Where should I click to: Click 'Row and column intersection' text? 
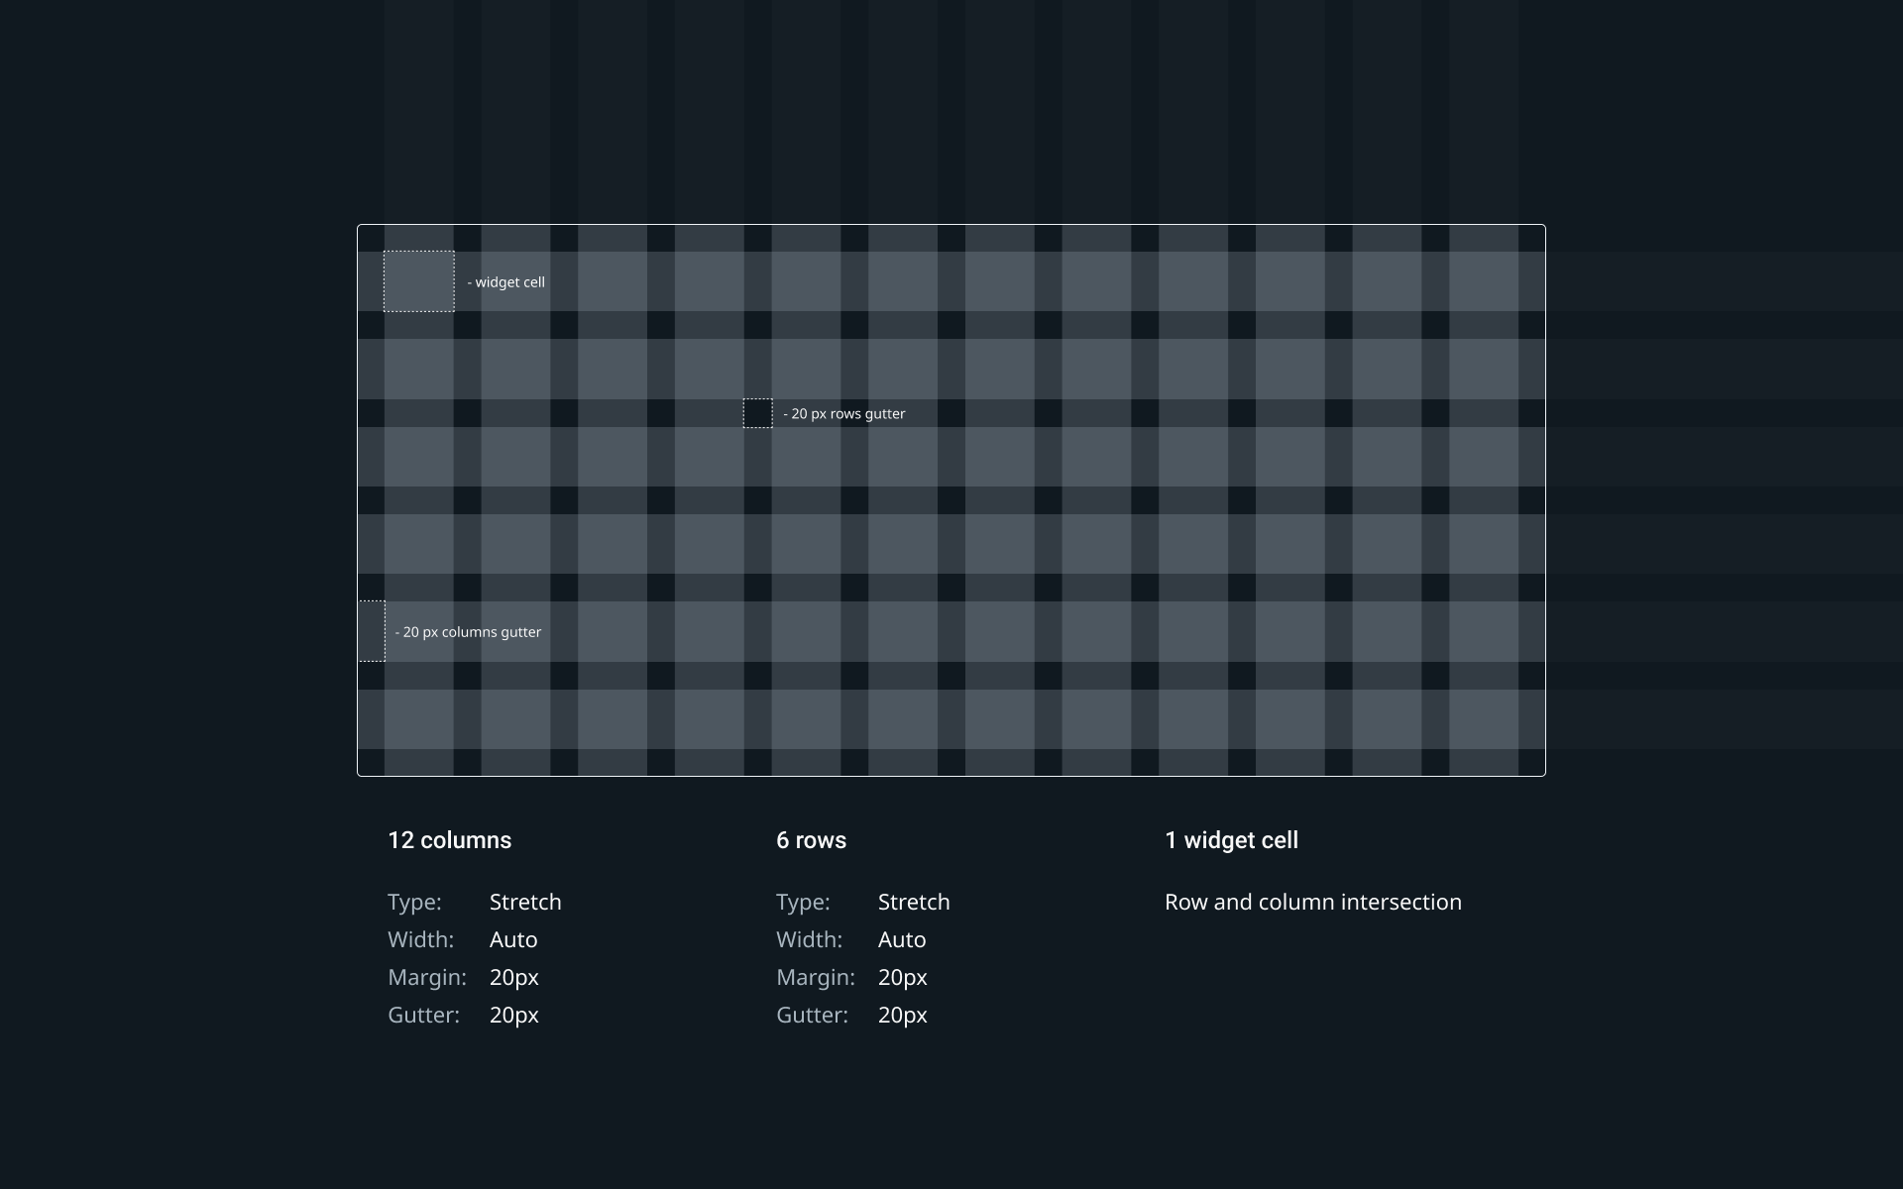pyautogui.click(x=1312, y=902)
